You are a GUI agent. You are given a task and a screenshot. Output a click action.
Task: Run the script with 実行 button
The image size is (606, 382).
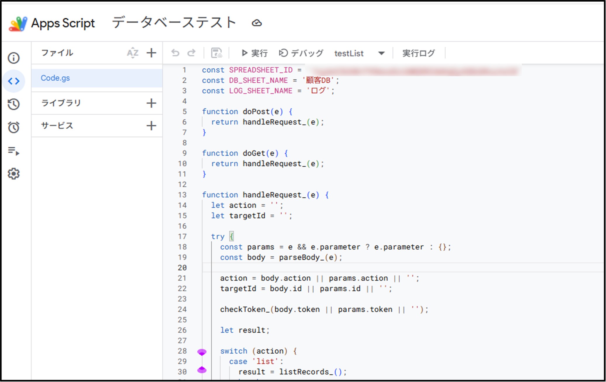tap(254, 53)
